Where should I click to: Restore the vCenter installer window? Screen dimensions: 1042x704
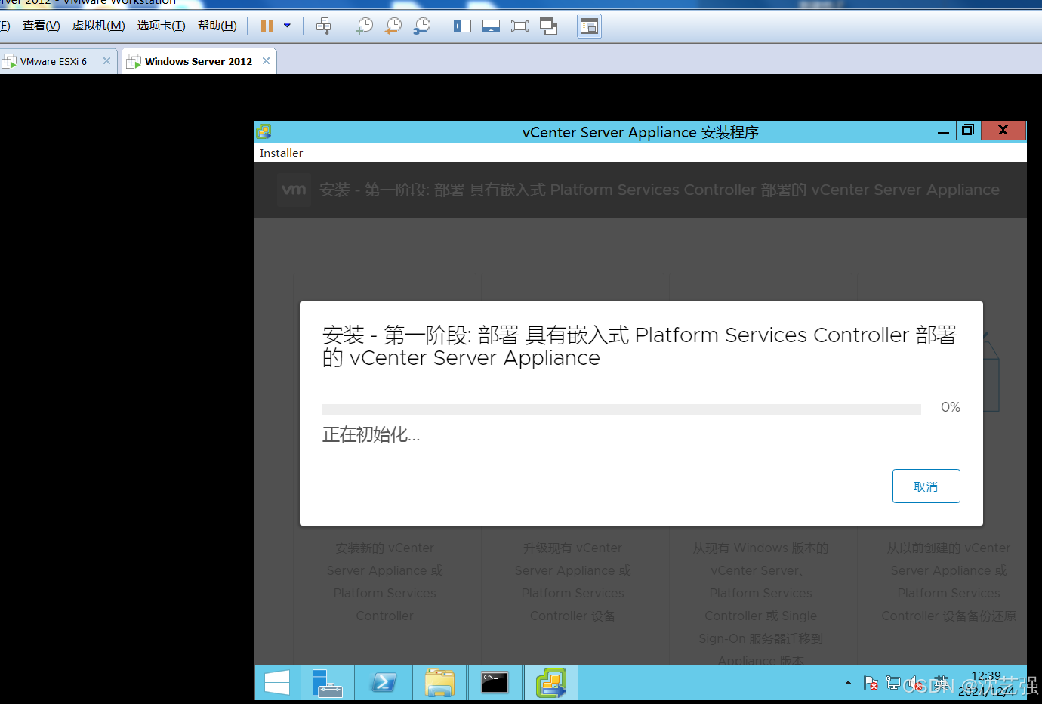969,131
